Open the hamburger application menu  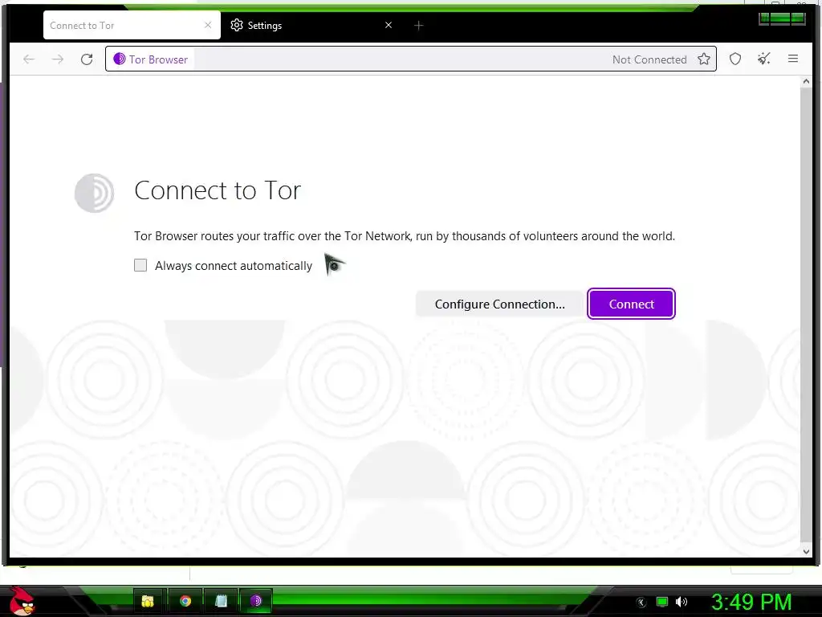click(x=792, y=59)
